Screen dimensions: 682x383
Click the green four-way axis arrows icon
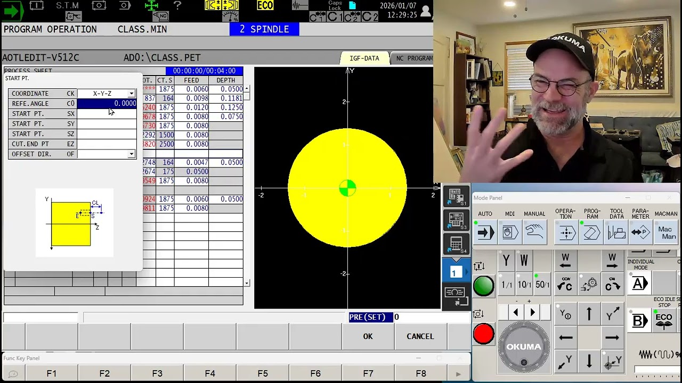point(152,6)
